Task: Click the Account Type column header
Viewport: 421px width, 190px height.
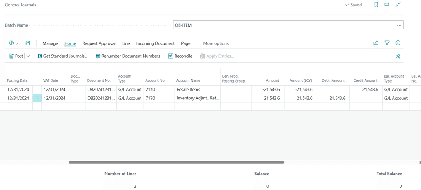Action: pyautogui.click(x=125, y=78)
